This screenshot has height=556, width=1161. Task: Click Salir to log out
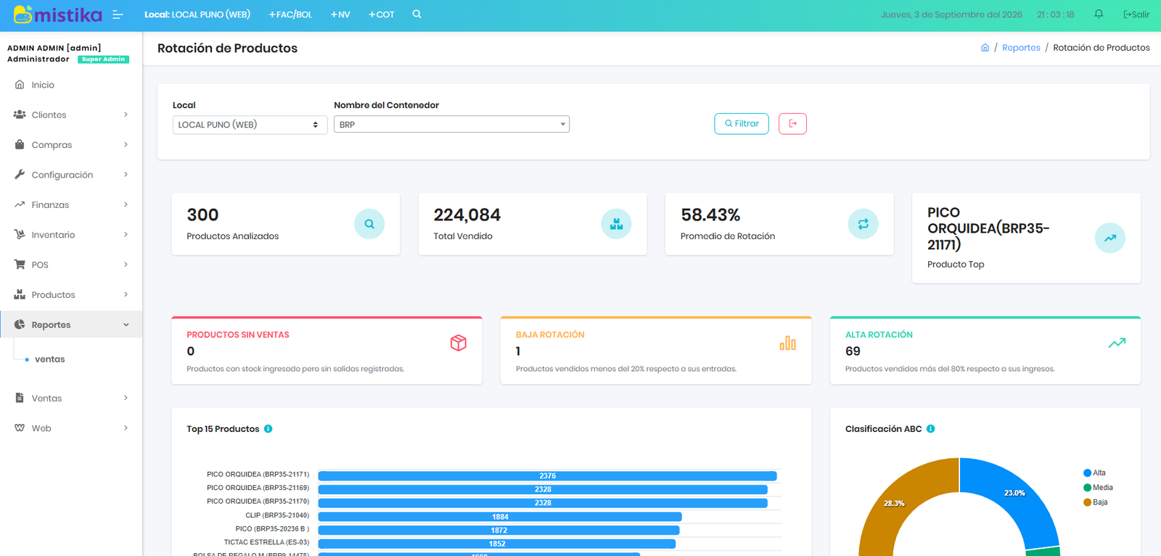(1136, 14)
